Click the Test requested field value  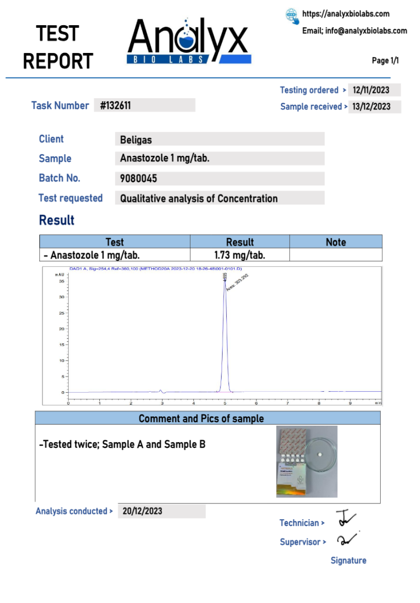[219, 198]
